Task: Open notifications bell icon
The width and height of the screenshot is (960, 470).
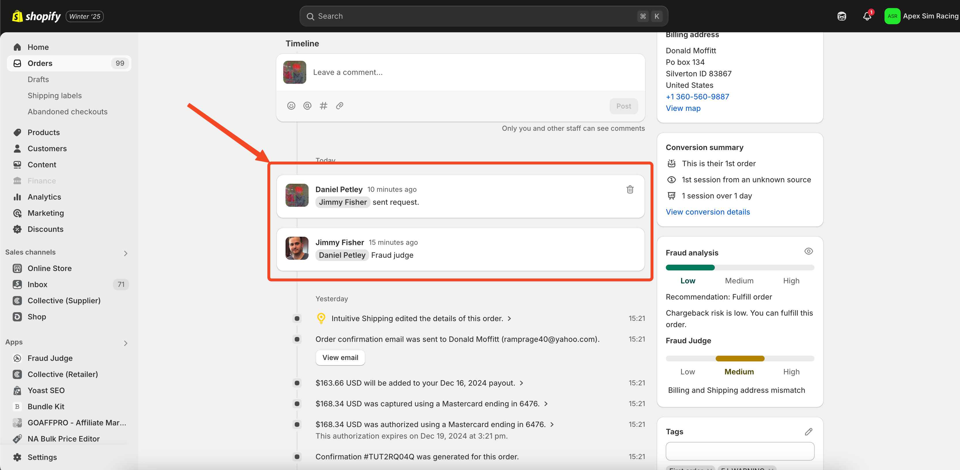Action: coord(867,16)
